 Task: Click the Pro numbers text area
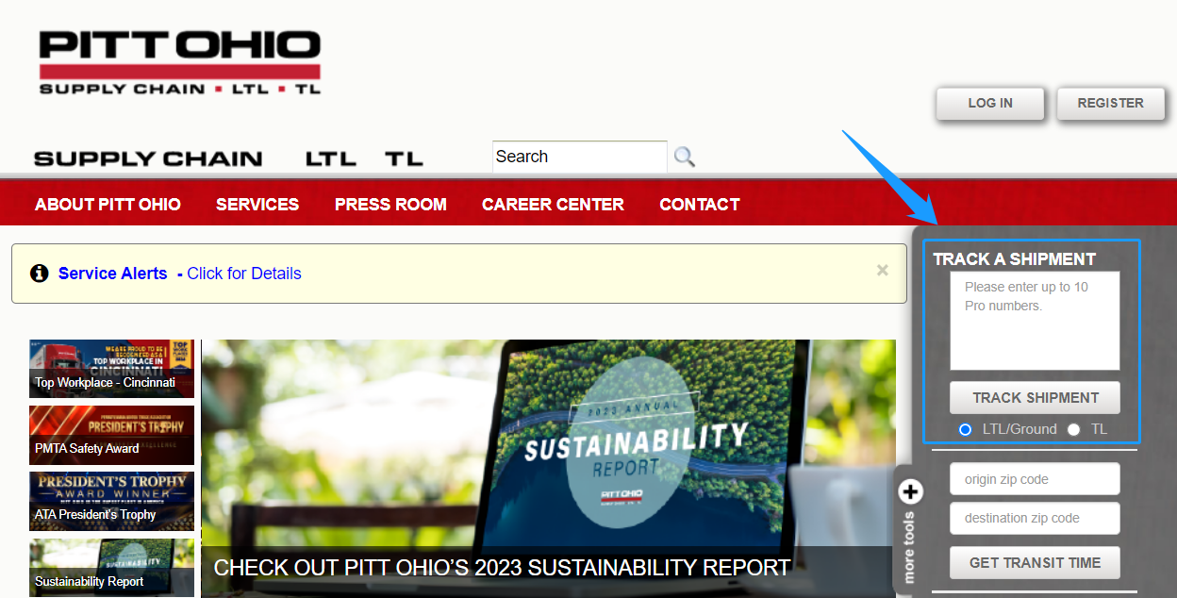coord(1035,321)
